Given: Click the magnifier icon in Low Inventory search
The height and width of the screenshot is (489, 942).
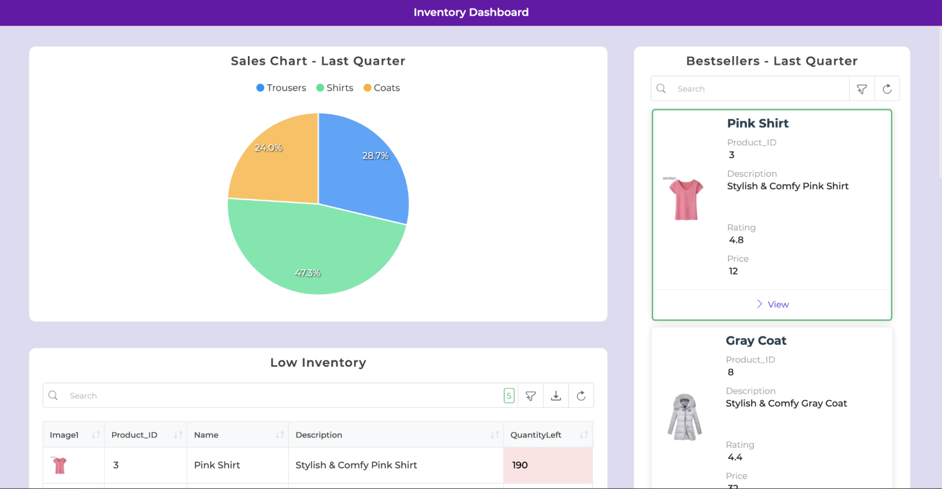Looking at the screenshot, I should [x=53, y=395].
